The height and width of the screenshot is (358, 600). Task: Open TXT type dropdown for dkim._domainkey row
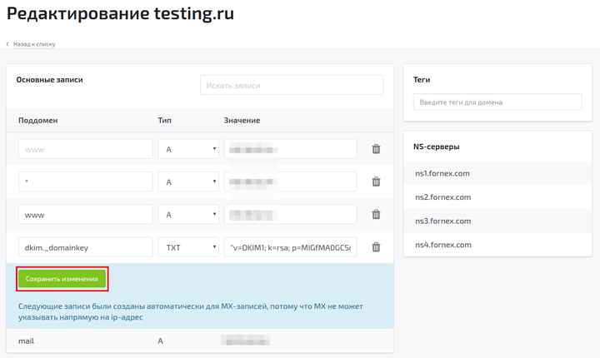[x=188, y=247]
